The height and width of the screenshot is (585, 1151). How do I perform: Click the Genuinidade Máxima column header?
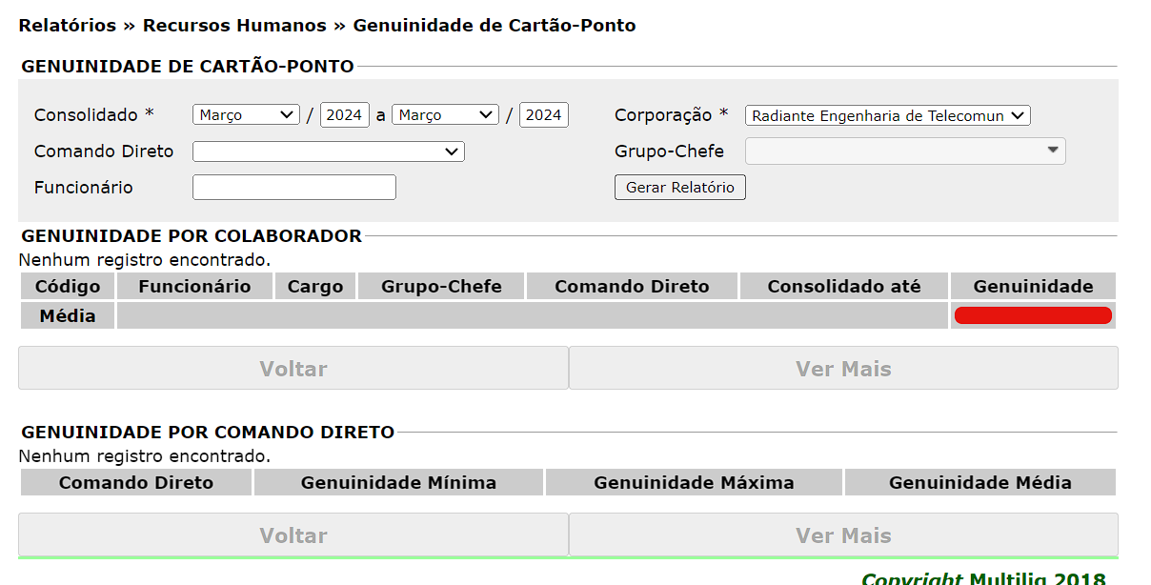694,483
